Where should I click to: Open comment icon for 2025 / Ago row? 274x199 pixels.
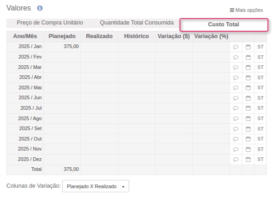(x=235, y=118)
